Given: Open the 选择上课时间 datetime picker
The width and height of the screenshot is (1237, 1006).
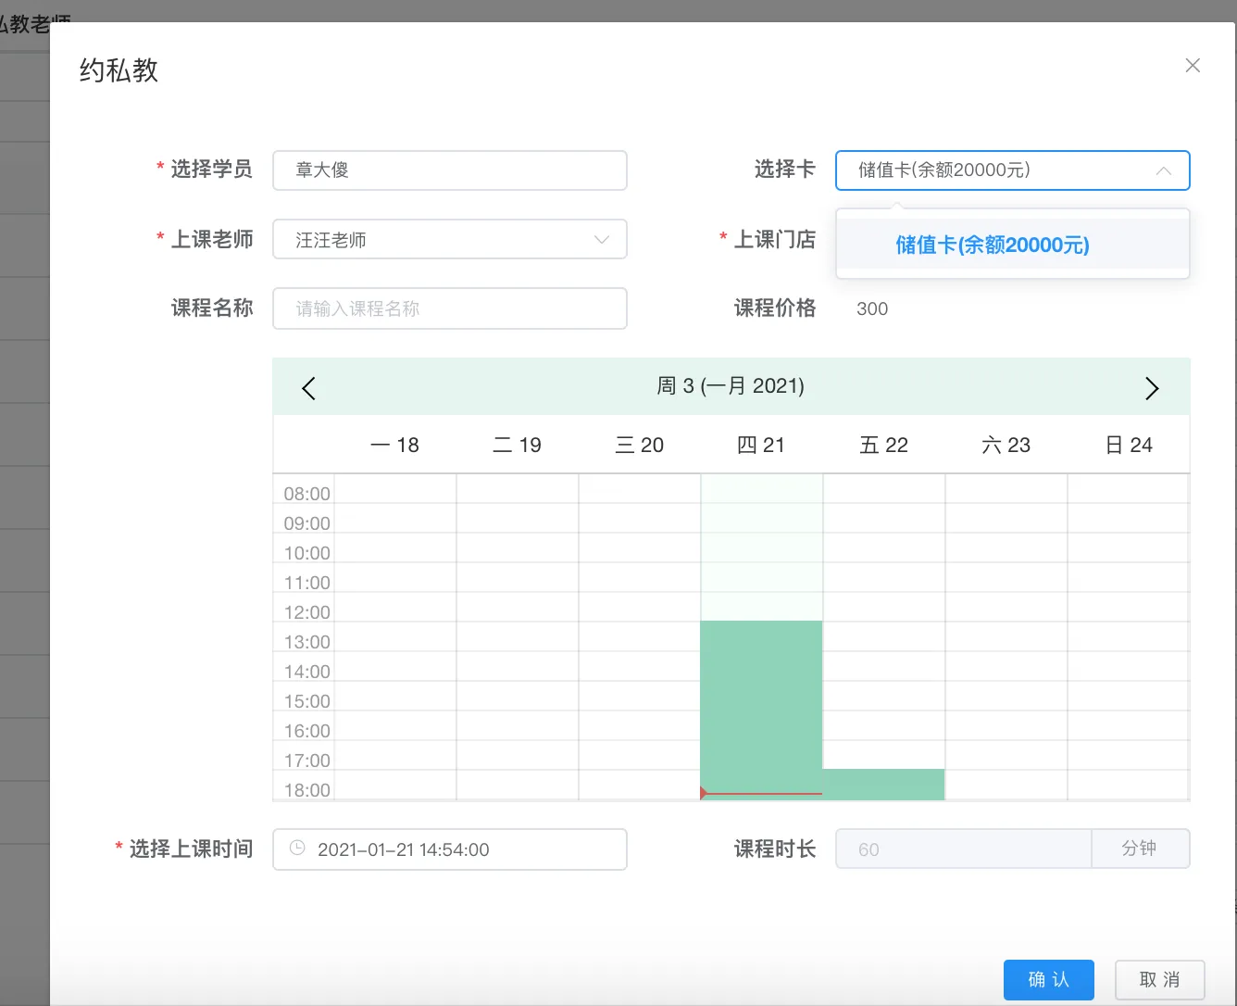Looking at the screenshot, I should [x=449, y=849].
